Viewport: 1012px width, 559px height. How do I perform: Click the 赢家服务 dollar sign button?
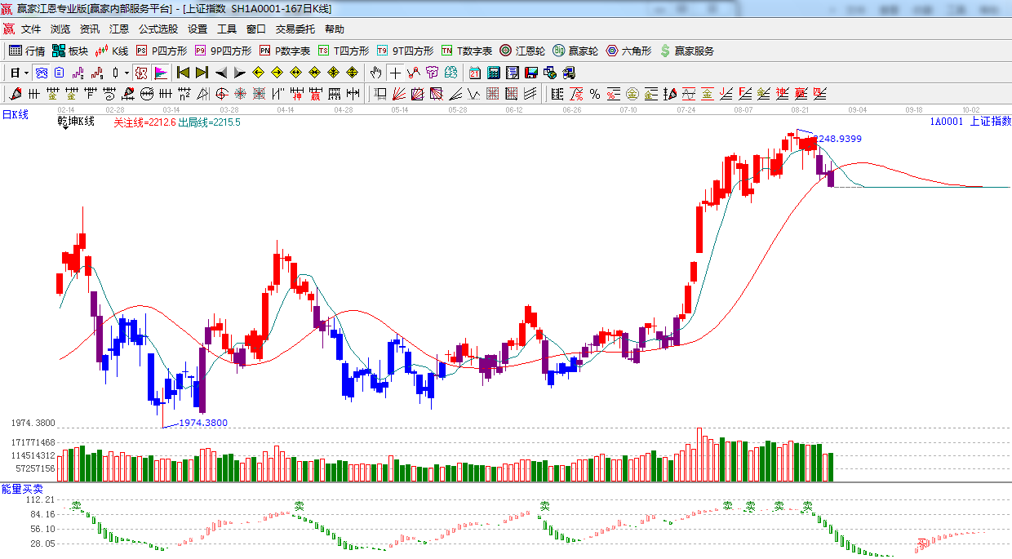[x=686, y=51]
